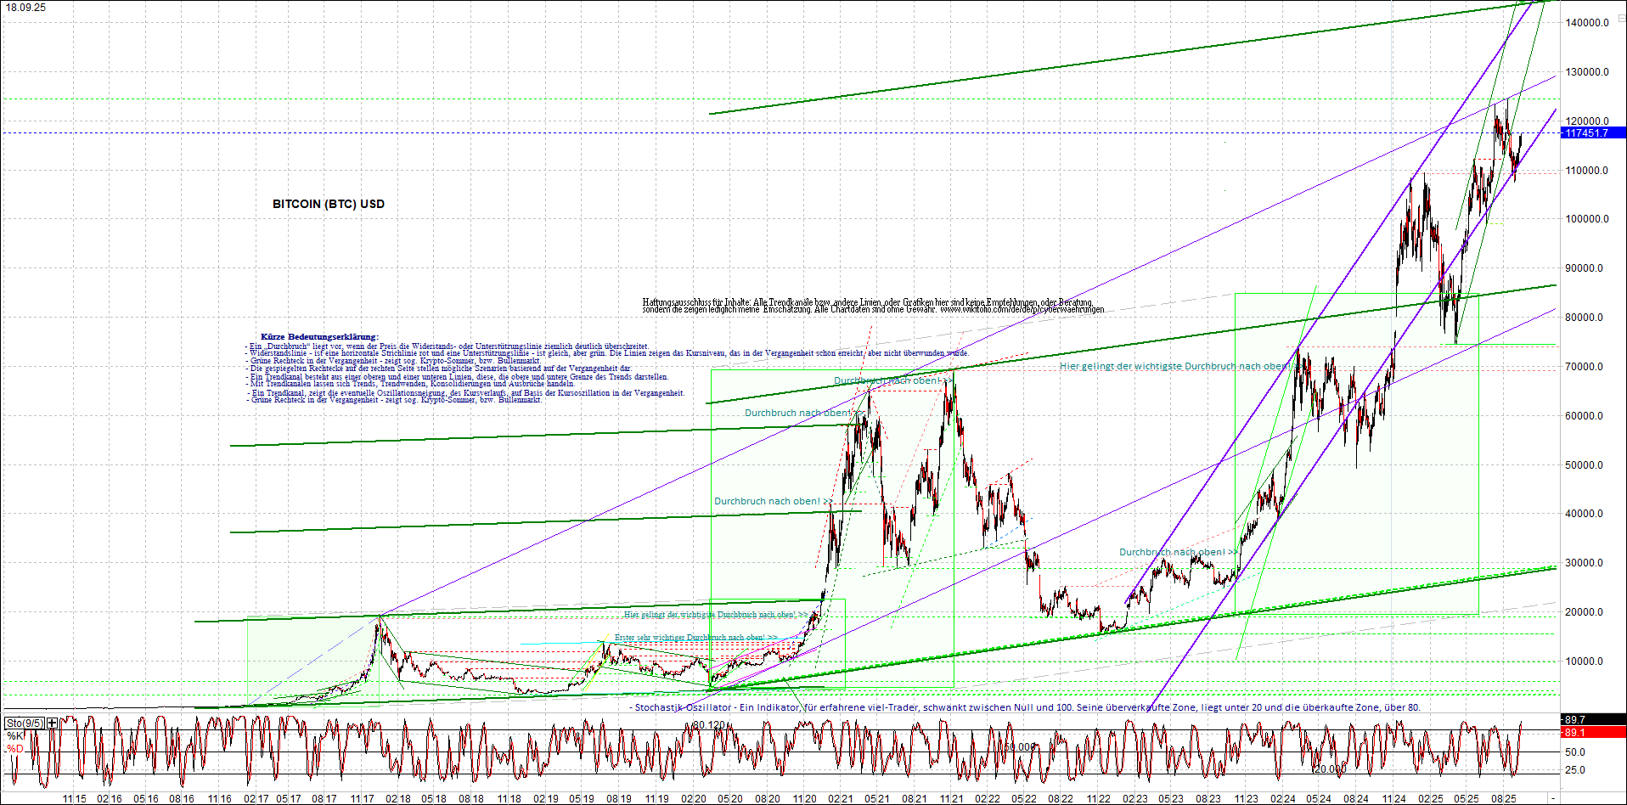Click the 08|18 date axis label
1627x805 pixels.
pyautogui.click(x=471, y=799)
